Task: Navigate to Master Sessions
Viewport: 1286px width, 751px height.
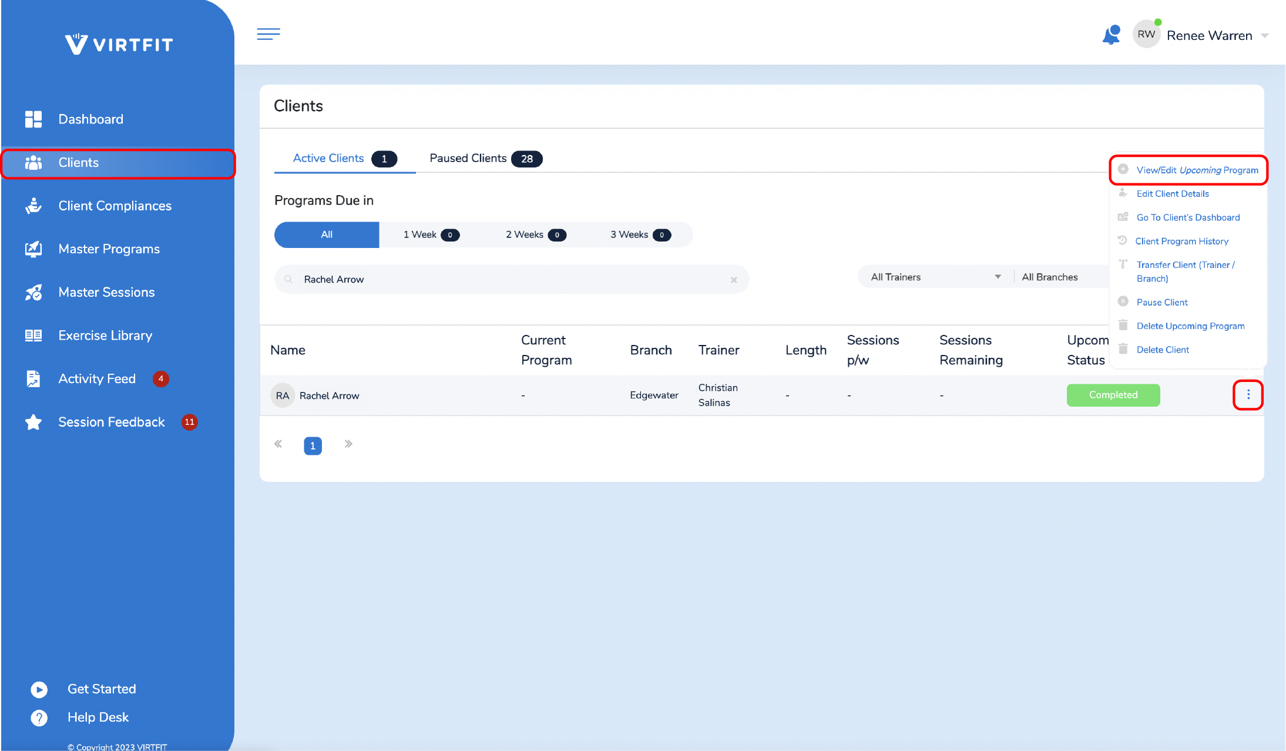Action: click(106, 292)
